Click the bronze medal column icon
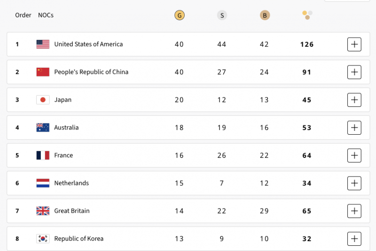The width and height of the screenshot is (376, 251). pos(265,16)
